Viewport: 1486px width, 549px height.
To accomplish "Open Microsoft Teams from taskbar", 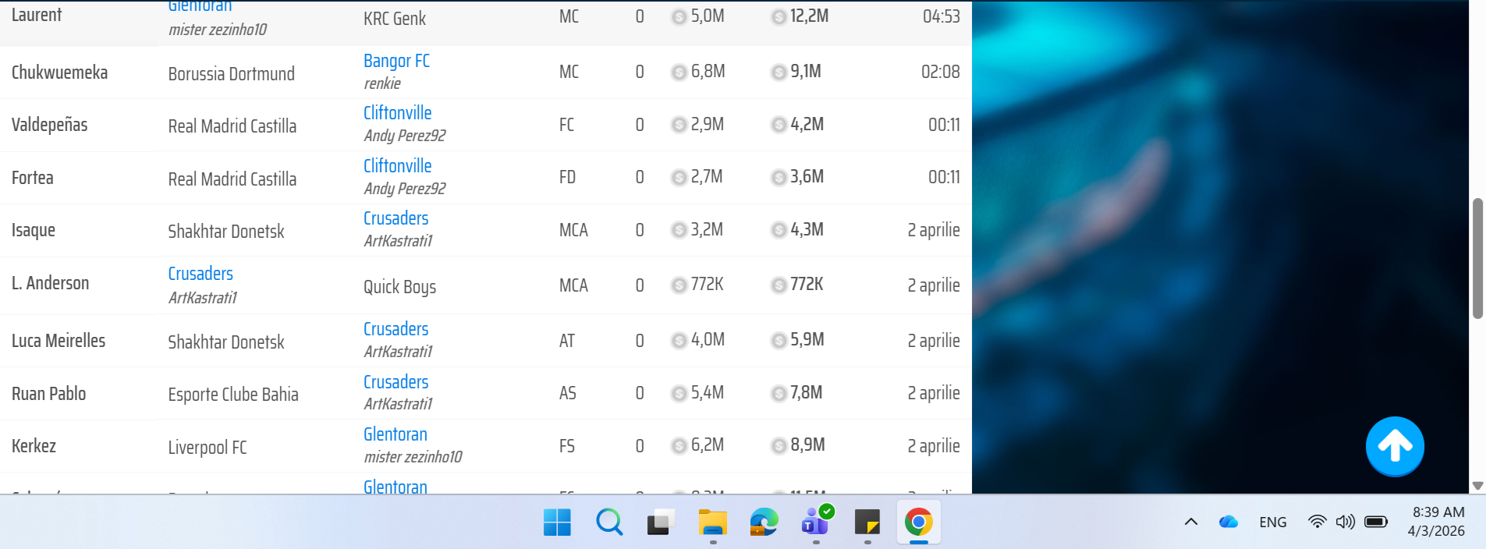I will point(816,522).
